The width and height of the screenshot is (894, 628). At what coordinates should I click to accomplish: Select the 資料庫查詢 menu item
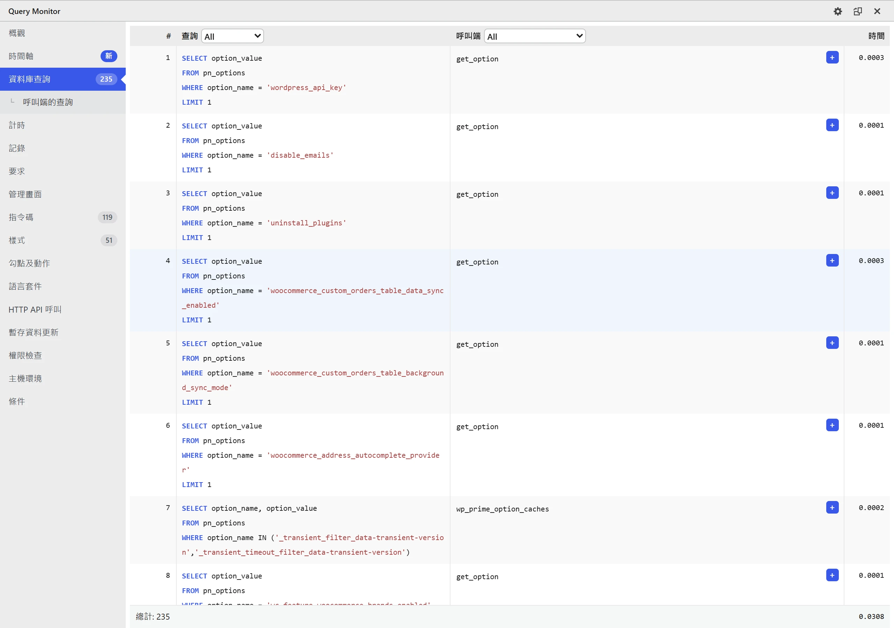click(63, 79)
